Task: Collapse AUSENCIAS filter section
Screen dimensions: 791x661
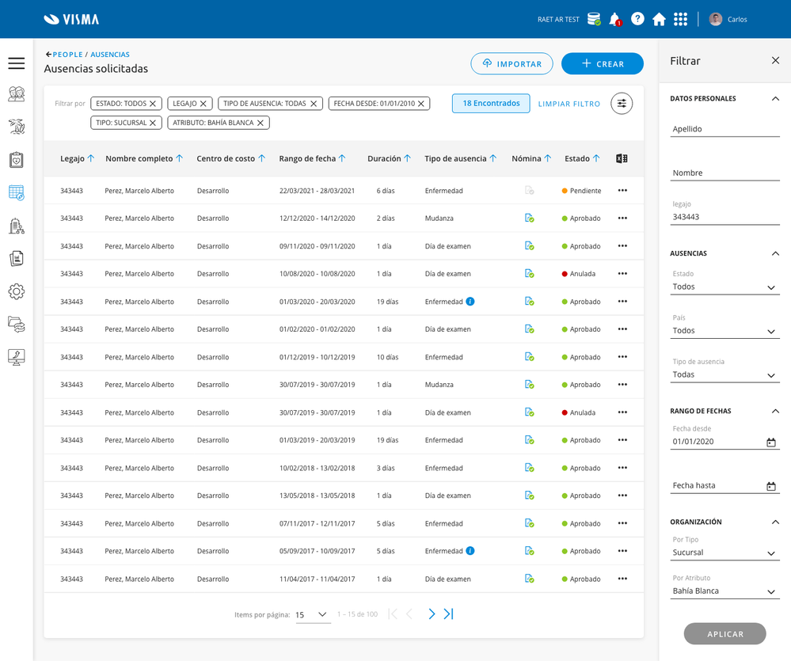Action: coord(775,253)
